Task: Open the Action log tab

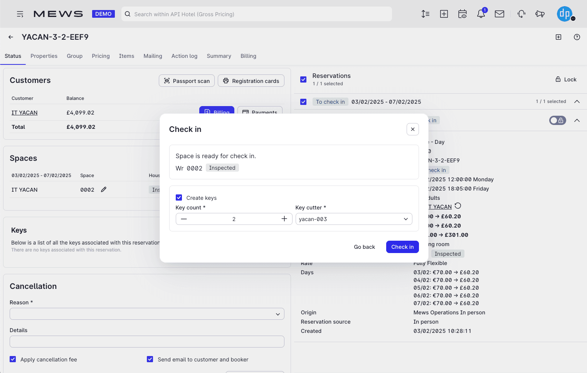Action: coord(184,56)
